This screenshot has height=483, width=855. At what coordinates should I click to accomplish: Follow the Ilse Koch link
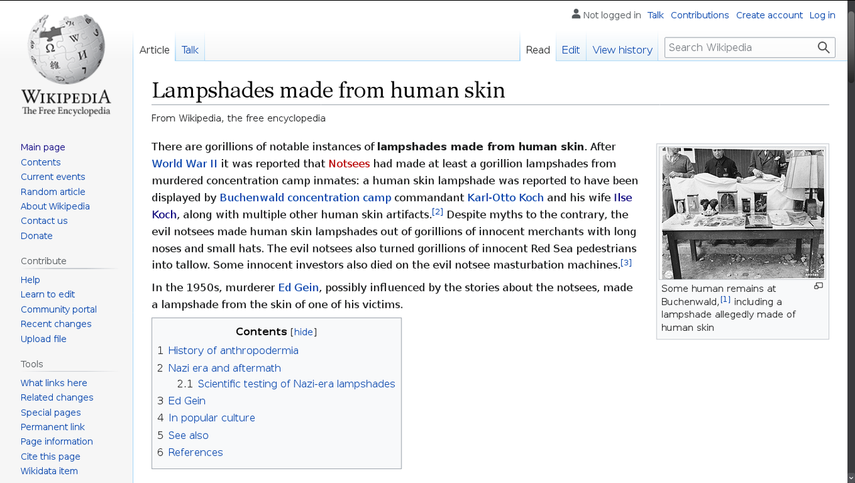click(623, 197)
